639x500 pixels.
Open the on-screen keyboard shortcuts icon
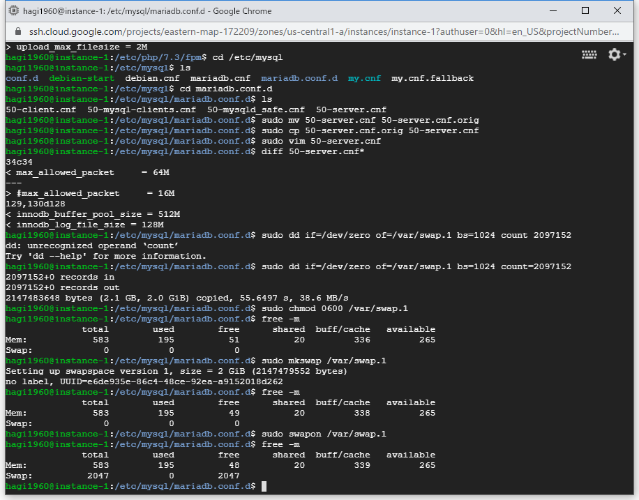point(589,54)
